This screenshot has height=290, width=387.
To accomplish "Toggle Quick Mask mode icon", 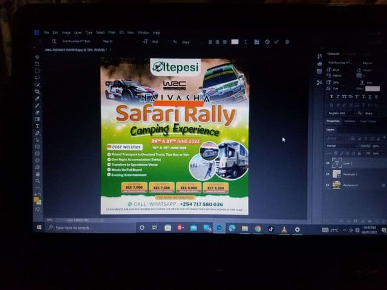I will tap(37, 209).
